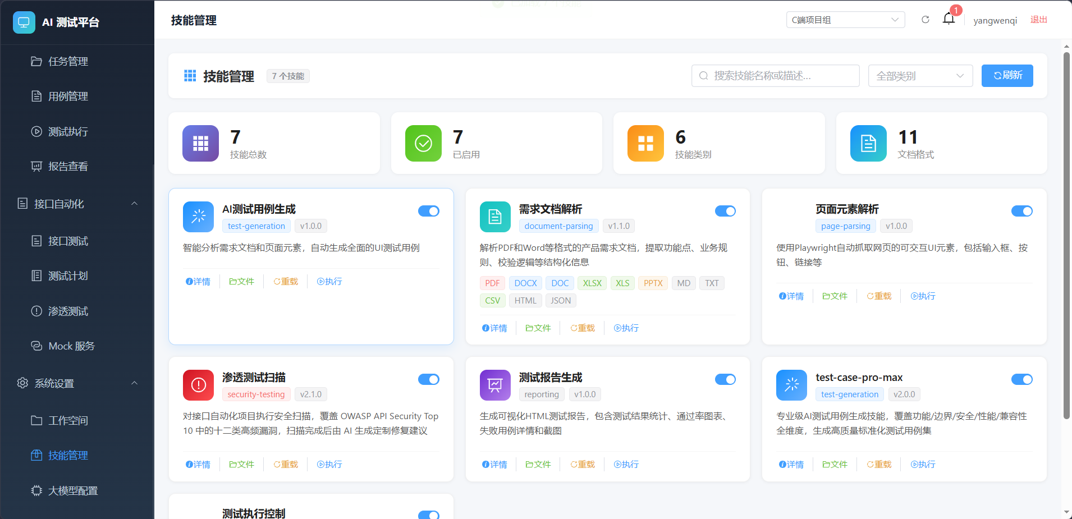Collapse the 接口自动化 sidebar group

coord(77,204)
